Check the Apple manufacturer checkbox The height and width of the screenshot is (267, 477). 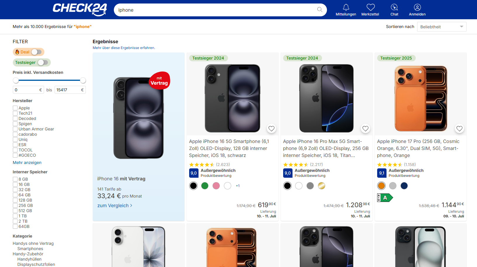click(15, 108)
